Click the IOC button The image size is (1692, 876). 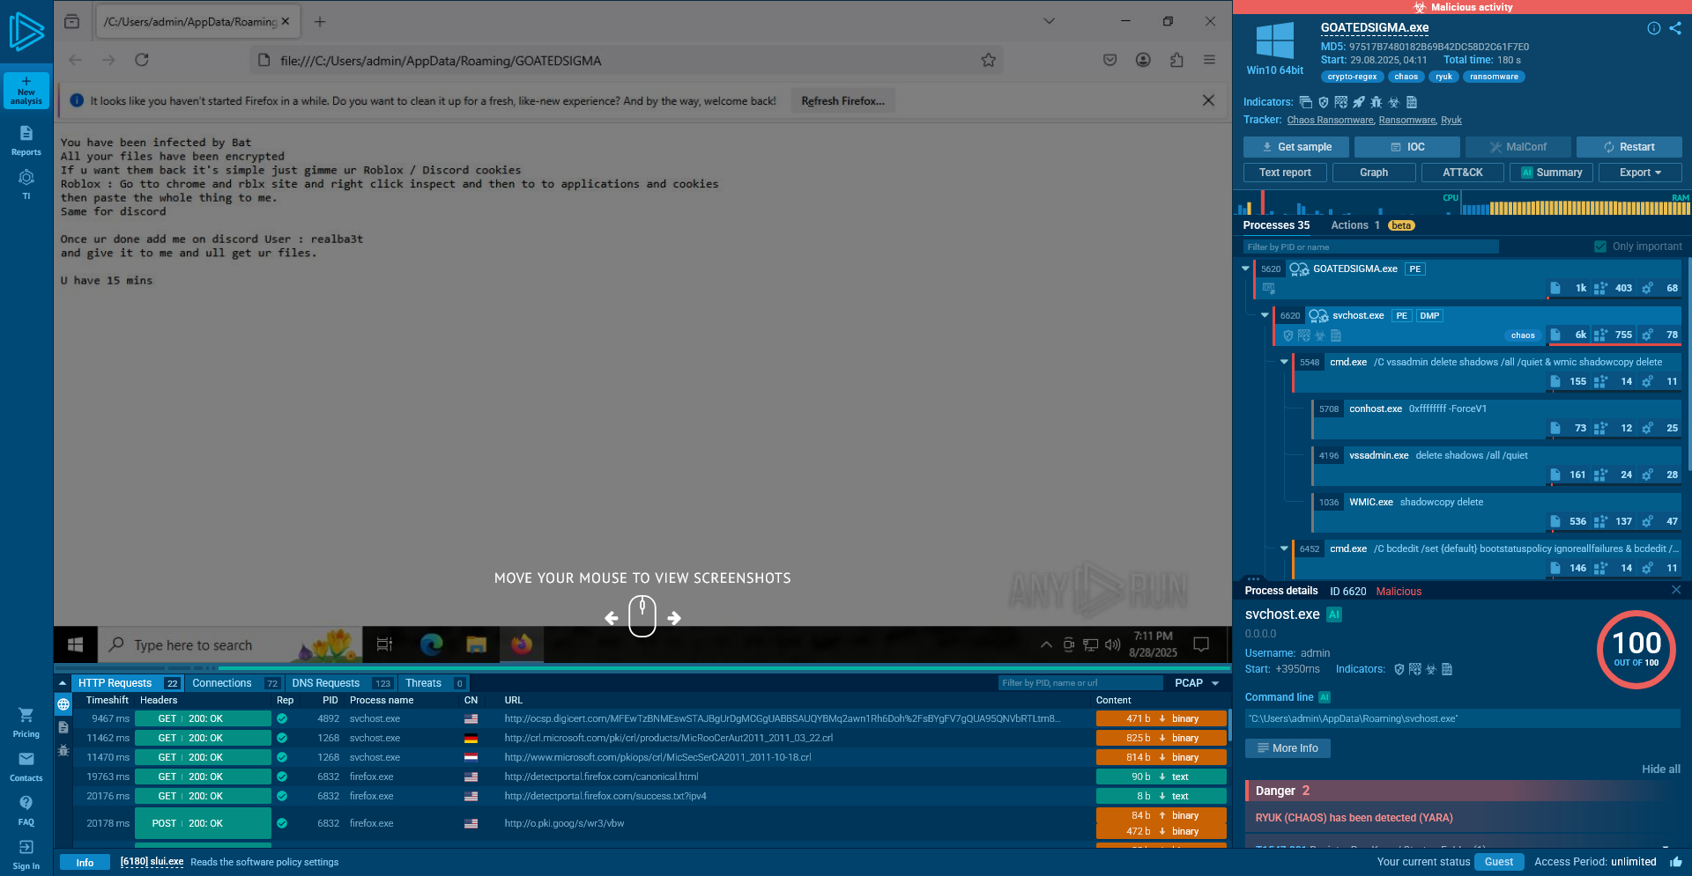[1407, 147]
